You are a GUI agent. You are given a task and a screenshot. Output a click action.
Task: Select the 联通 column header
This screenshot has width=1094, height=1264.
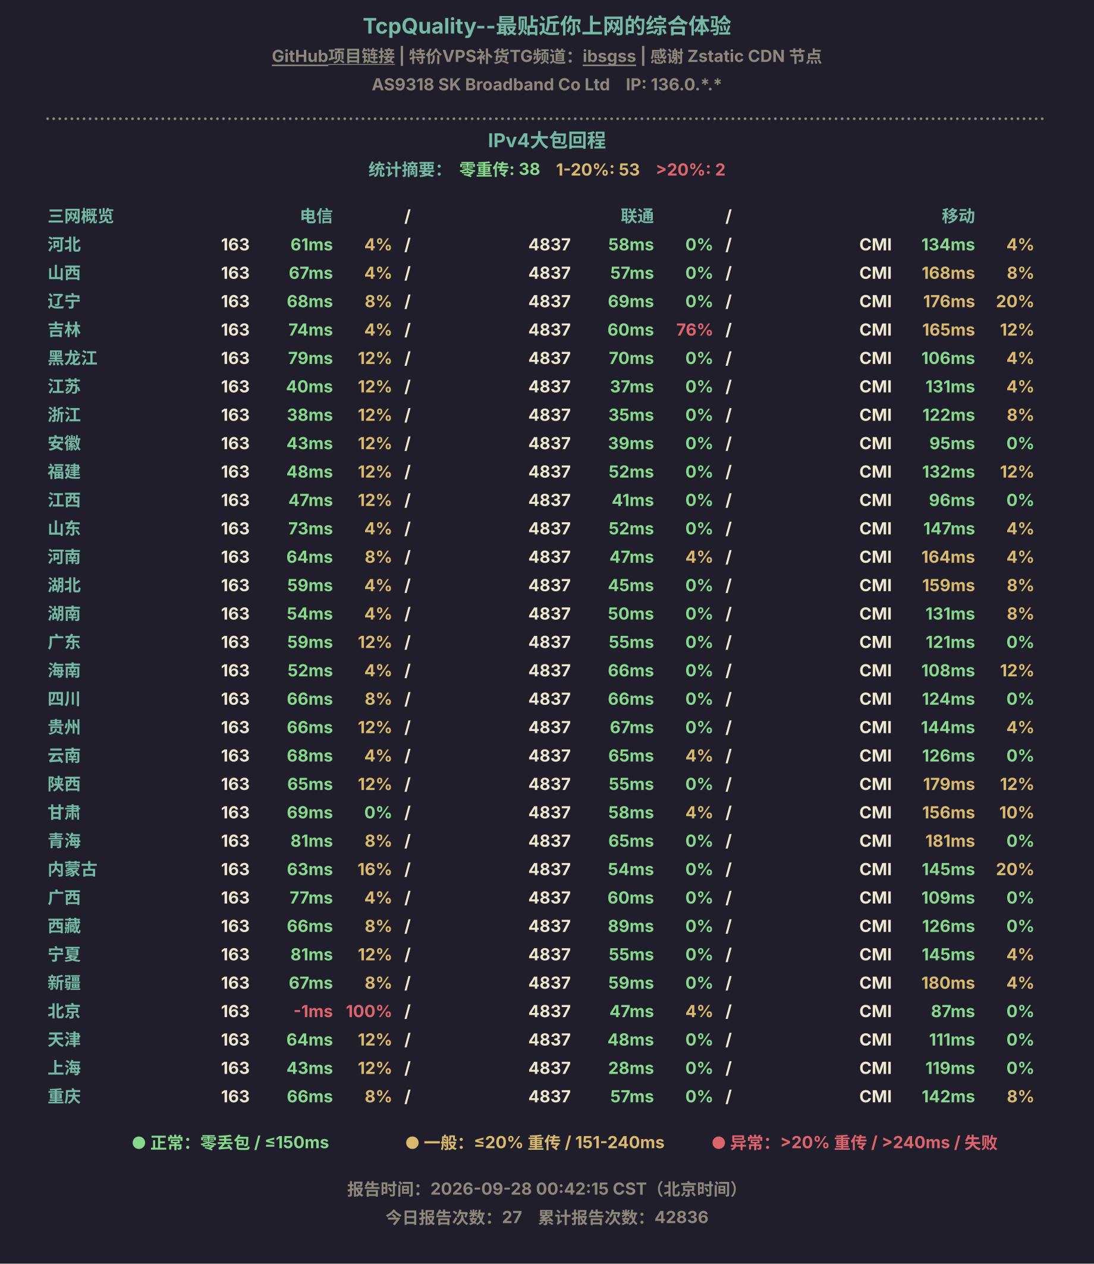[637, 216]
